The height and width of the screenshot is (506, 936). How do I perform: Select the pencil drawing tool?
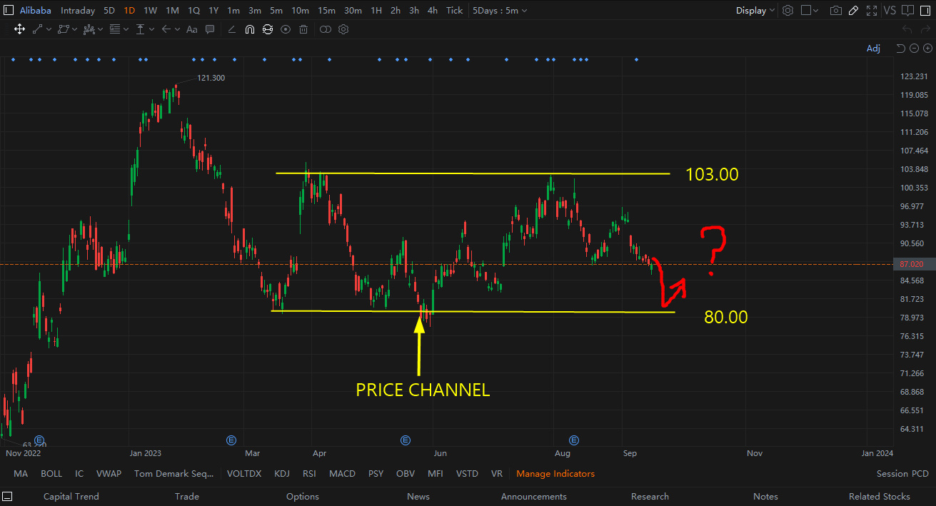coord(853,10)
